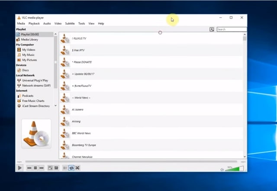This screenshot has width=277, height=191.
Task: Click the cone icon beside Al Jazeera
Action: pos(65,109)
